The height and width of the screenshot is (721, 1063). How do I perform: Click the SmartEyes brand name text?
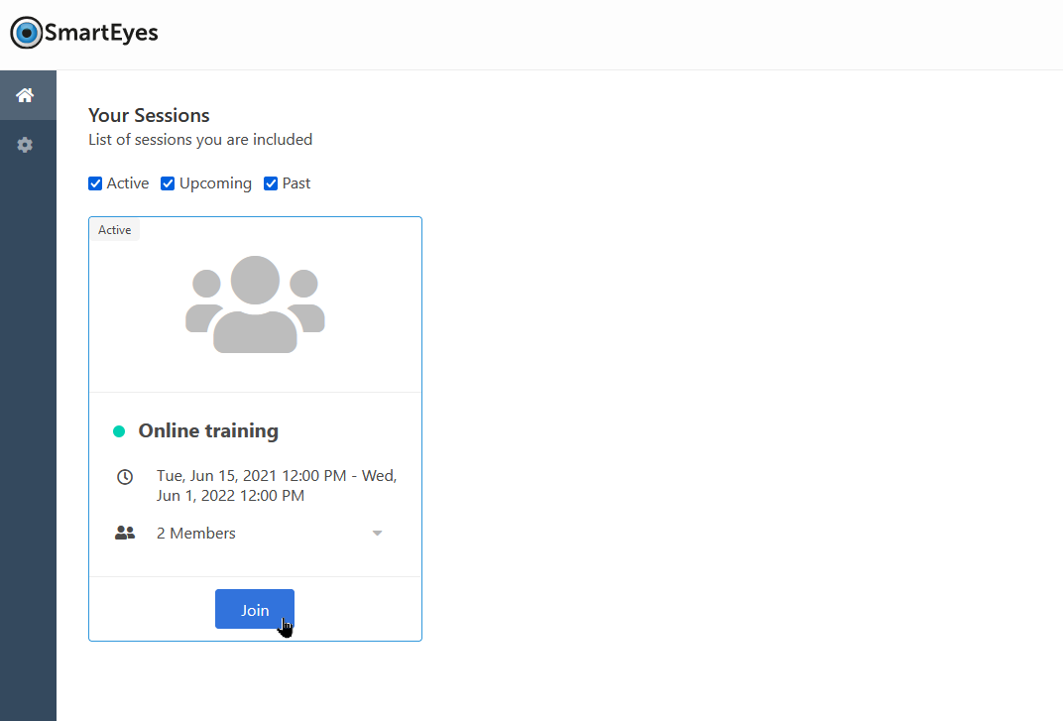pyautogui.click(x=101, y=33)
